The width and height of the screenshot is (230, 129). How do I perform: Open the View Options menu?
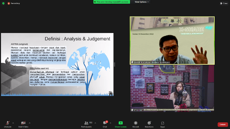point(142,2)
